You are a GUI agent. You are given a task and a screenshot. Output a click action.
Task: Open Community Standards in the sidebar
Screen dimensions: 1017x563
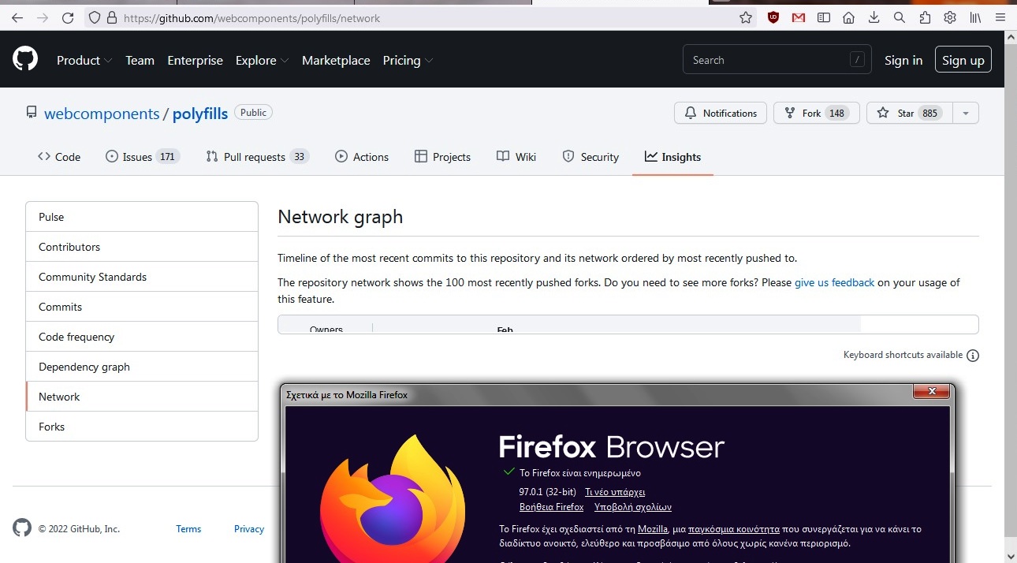coord(142,277)
